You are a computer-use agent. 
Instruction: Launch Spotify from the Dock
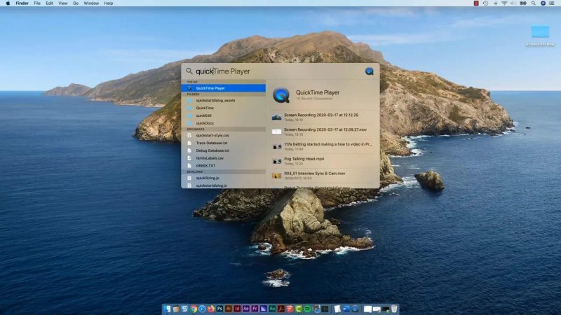tap(307, 309)
